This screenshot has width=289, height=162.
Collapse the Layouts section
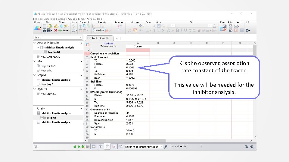point(34,89)
